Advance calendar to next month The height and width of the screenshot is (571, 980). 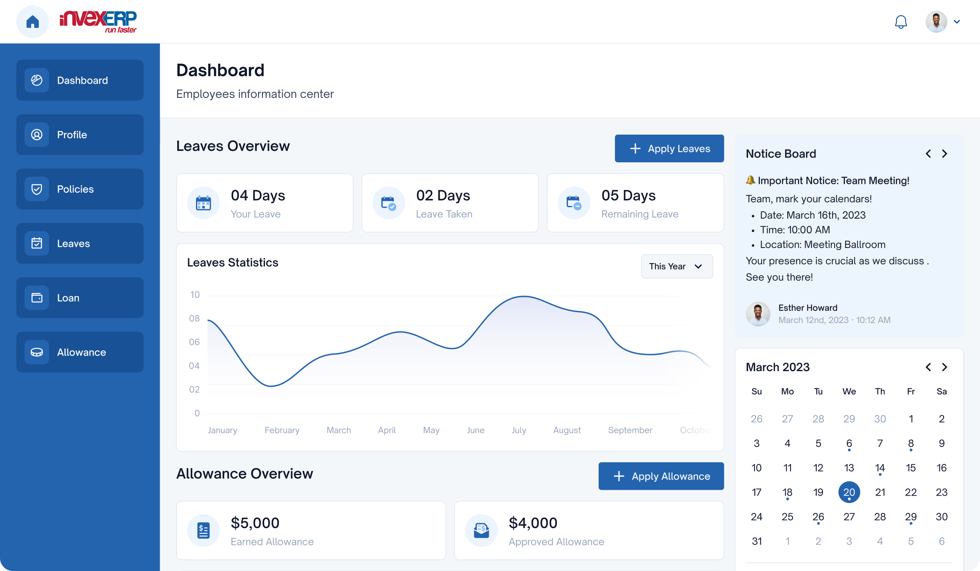tap(944, 367)
